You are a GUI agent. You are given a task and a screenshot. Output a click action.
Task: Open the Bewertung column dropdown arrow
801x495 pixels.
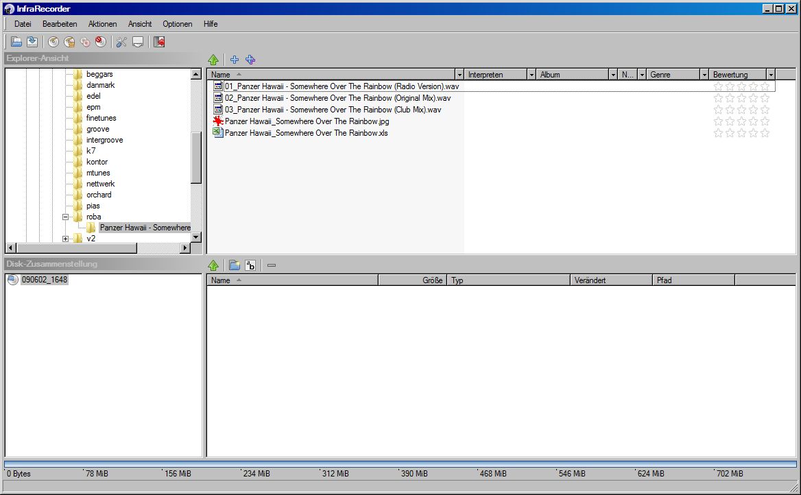pyautogui.click(x=771, y=75)
